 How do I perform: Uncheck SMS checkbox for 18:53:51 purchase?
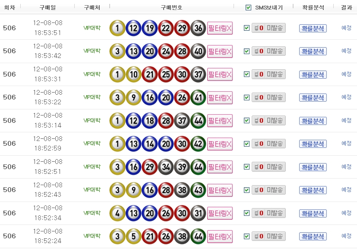point(246,28)
